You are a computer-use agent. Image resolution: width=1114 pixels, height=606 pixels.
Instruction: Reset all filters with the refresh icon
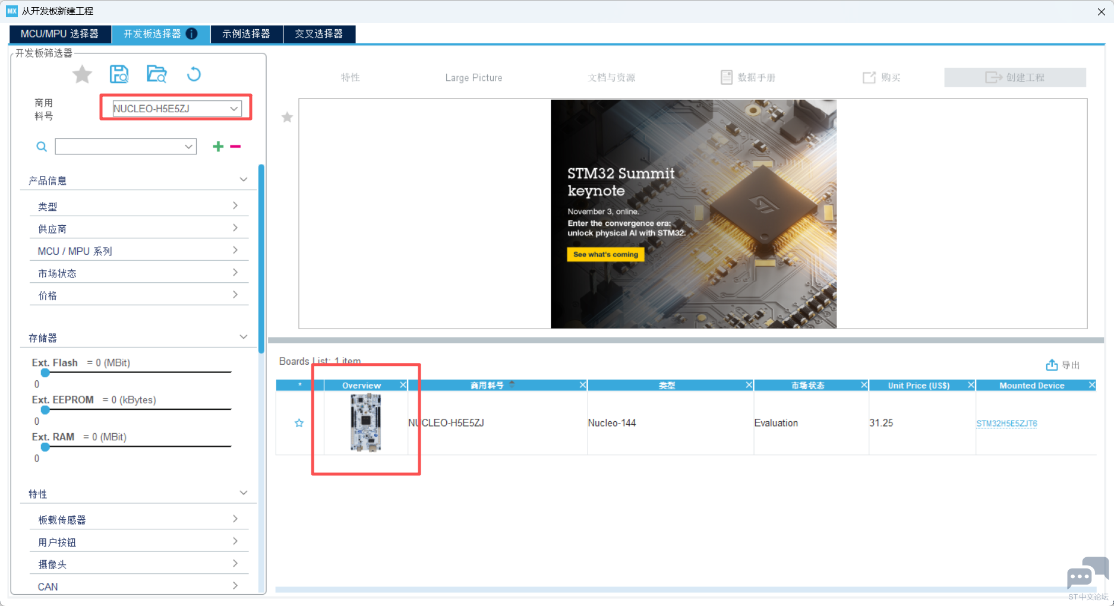point(194,74)
